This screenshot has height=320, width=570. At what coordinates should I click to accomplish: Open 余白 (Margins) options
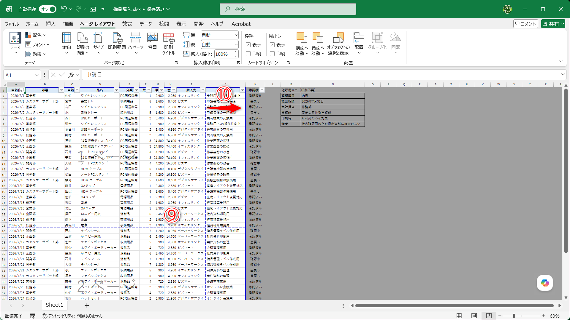point(66,44)
